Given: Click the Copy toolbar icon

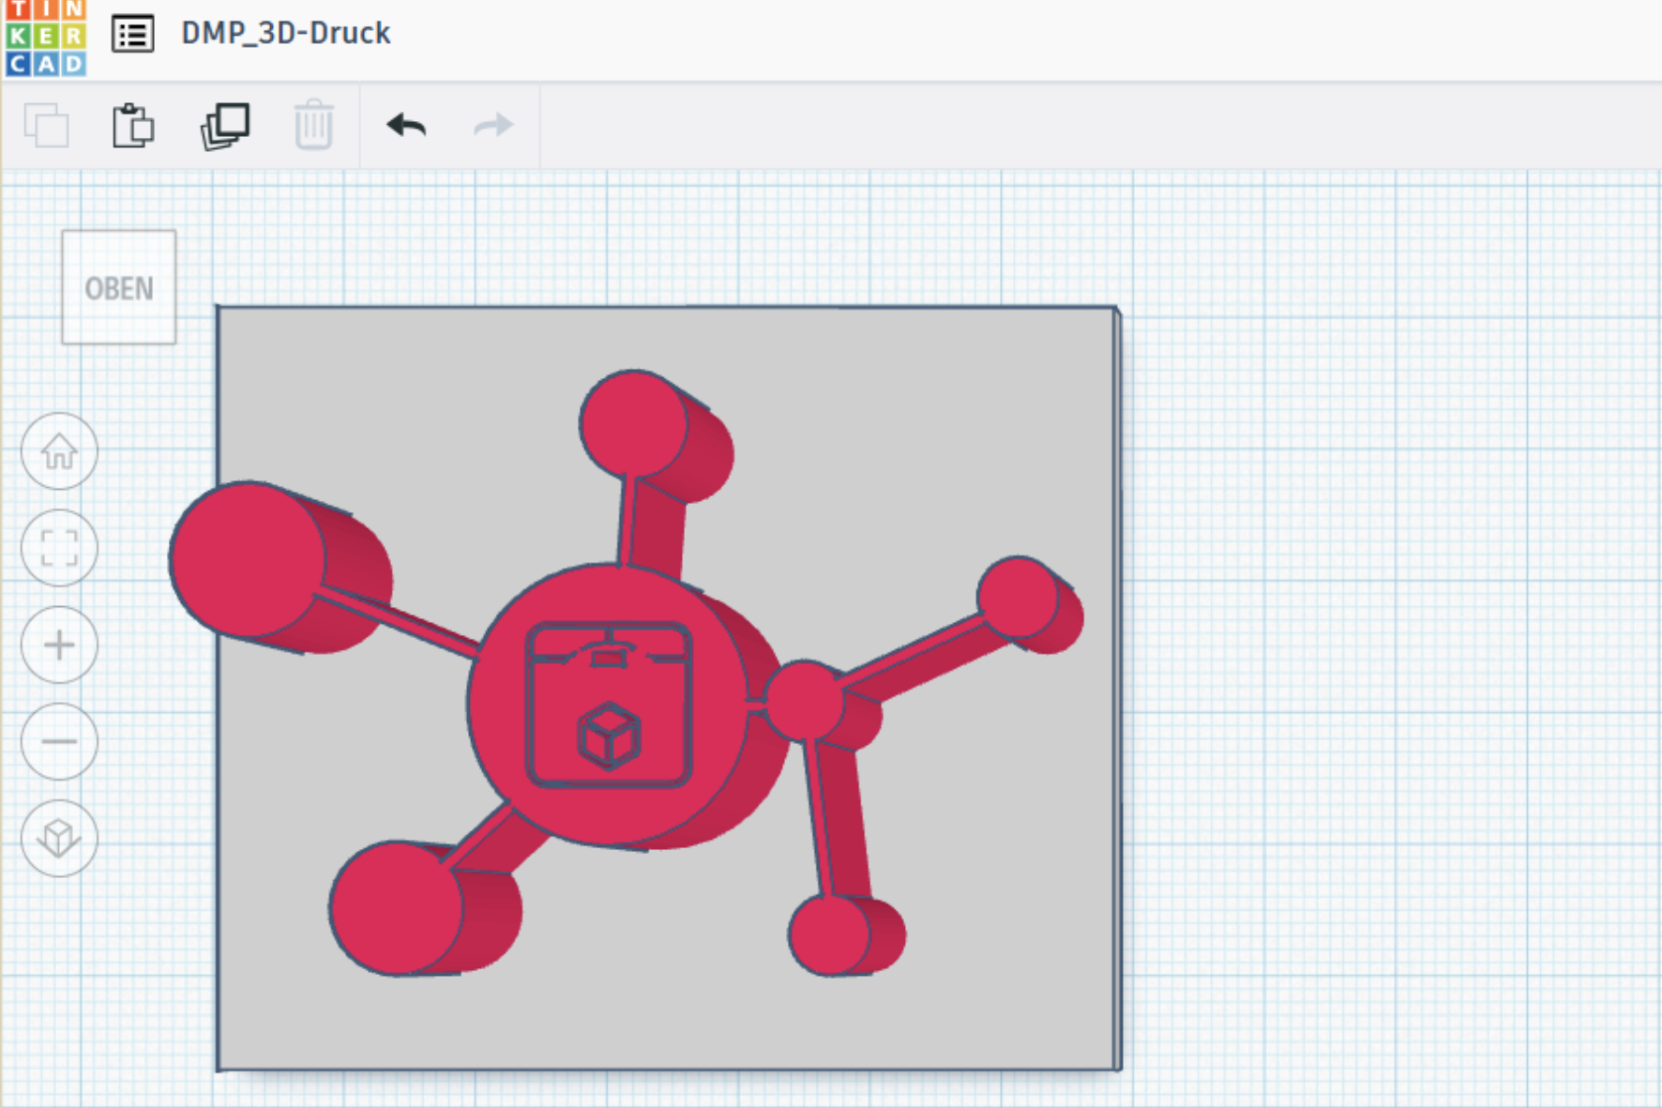Looking at the screenshot, I should pyautogui.click(x=46, y=125).
